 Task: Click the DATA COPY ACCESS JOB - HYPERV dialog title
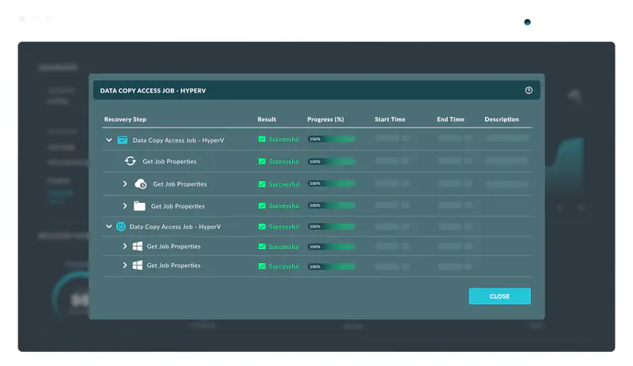(153, 91)
